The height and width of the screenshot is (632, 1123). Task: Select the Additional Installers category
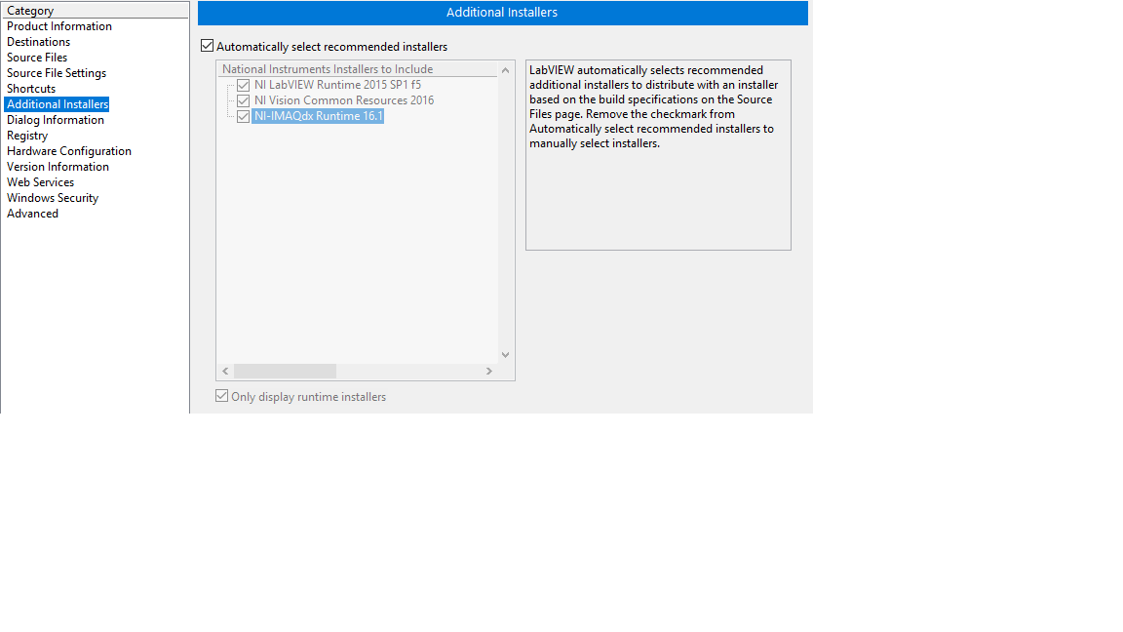coord(58,104)
